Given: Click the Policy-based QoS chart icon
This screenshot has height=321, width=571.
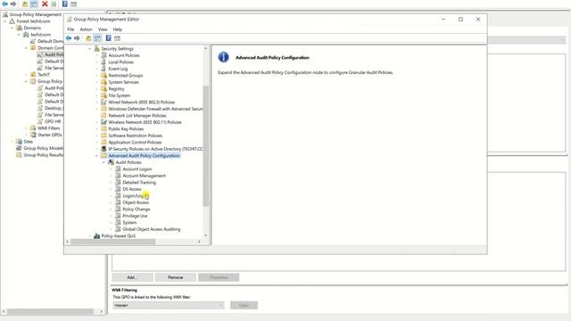Looking at the screenshot, I should (x=97, y=235).
